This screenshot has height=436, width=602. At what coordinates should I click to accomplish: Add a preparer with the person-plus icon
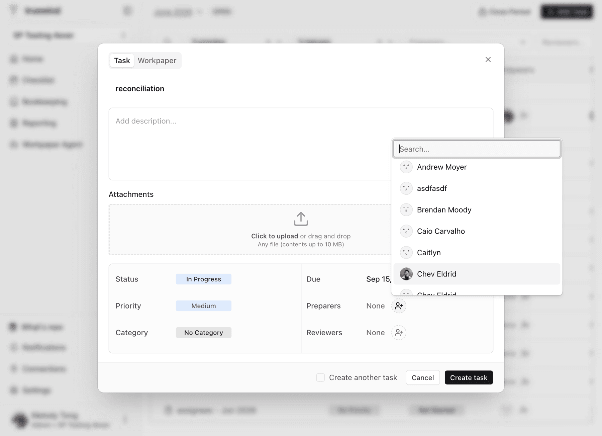(399, 306)
